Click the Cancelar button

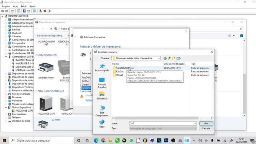pyautogui.click(x=206, y=128)
